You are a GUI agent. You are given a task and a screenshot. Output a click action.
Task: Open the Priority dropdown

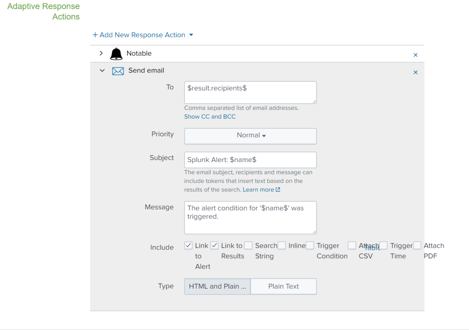[x=250, y=136]
